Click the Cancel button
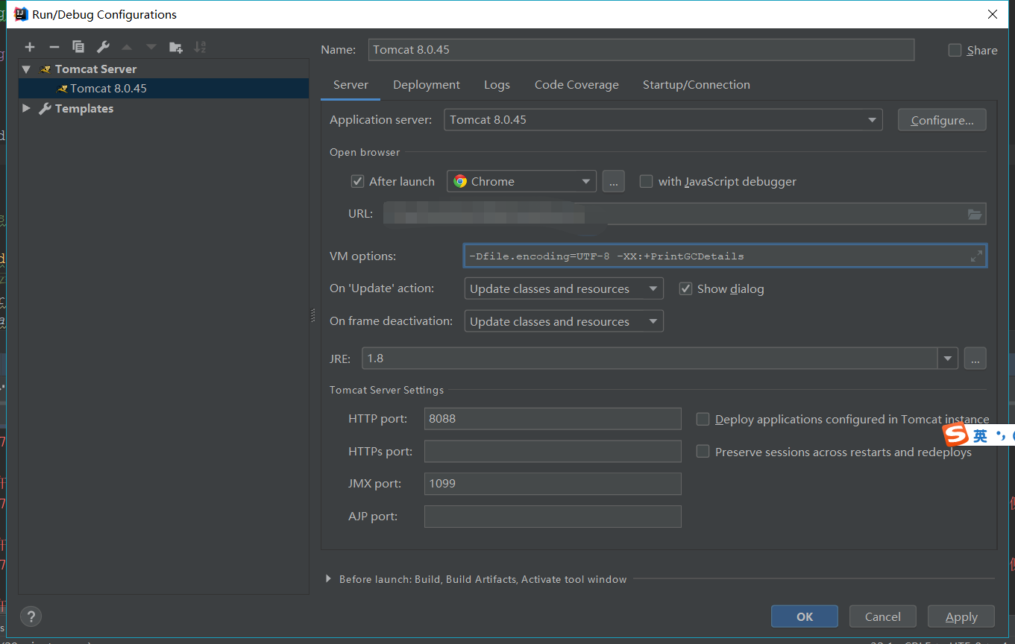1015x644 pixels. pos(883,616)
